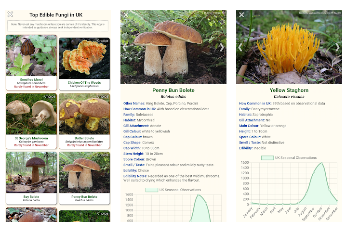Click 'Cap Shape: Convex' line

(139, 142)
